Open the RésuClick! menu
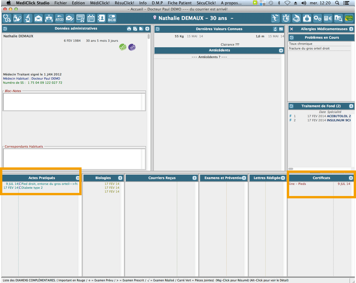The height and width of the screenshot is (283, 356). [124, 3]
